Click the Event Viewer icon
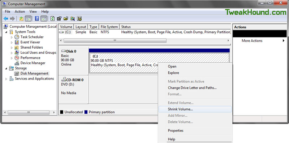The height and width of the screenshot is (143, 289). coord(17,42)
